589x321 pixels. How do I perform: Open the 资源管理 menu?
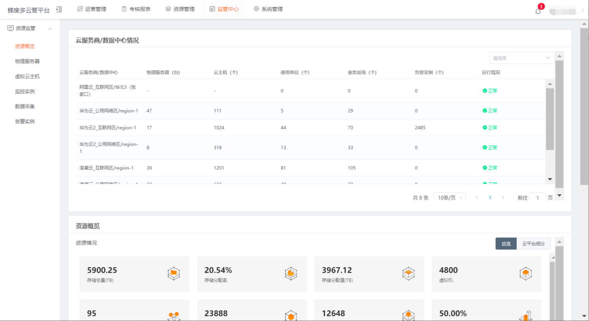180,9
